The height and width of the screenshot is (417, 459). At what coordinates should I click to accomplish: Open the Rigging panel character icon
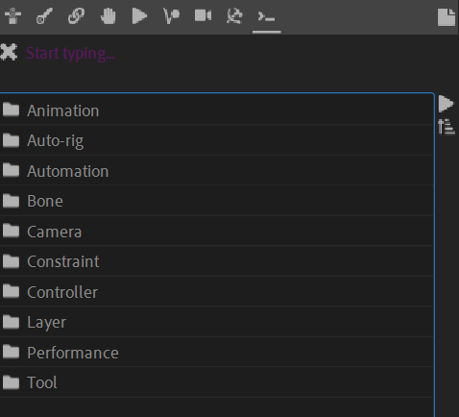(12, 16)
